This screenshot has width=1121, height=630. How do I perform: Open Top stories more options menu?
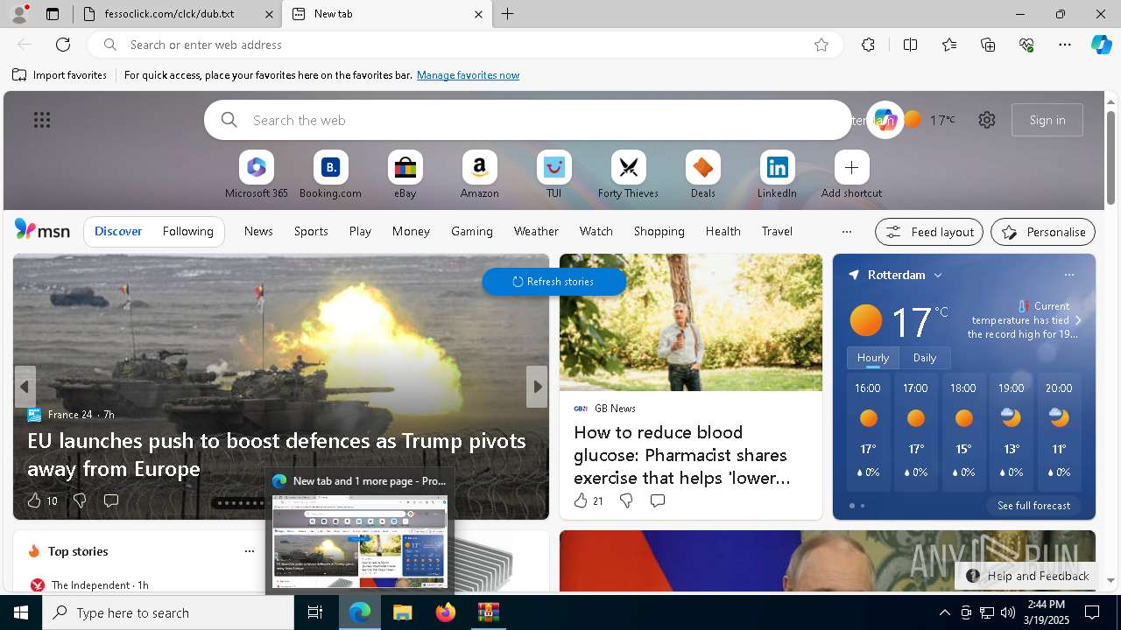coord(250,551)
